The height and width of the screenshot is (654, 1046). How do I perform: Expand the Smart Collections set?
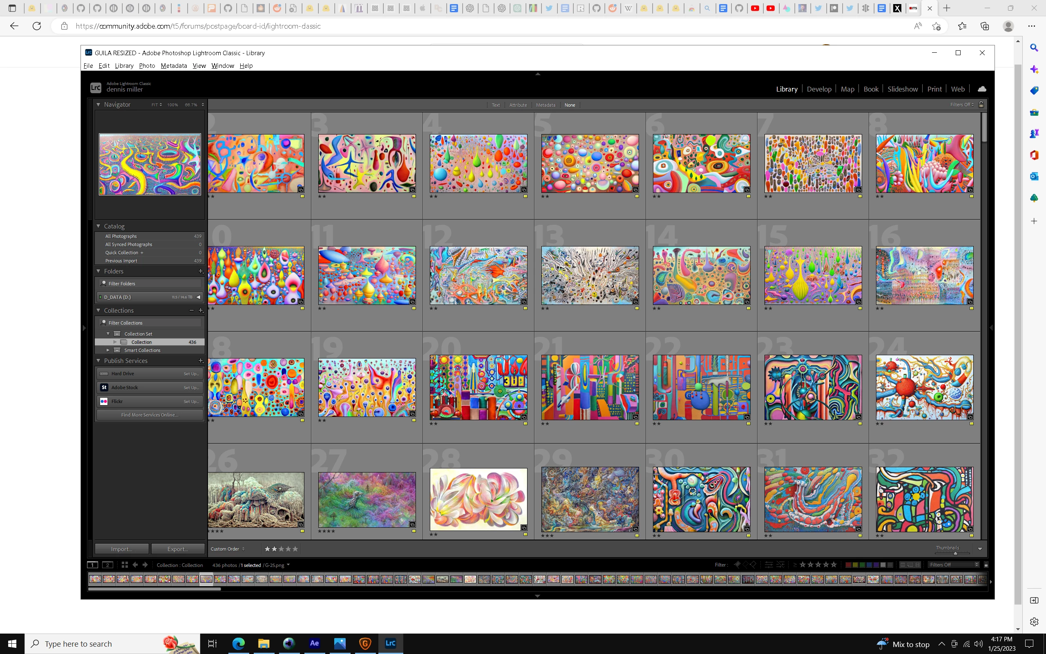(x=108, y=350)
